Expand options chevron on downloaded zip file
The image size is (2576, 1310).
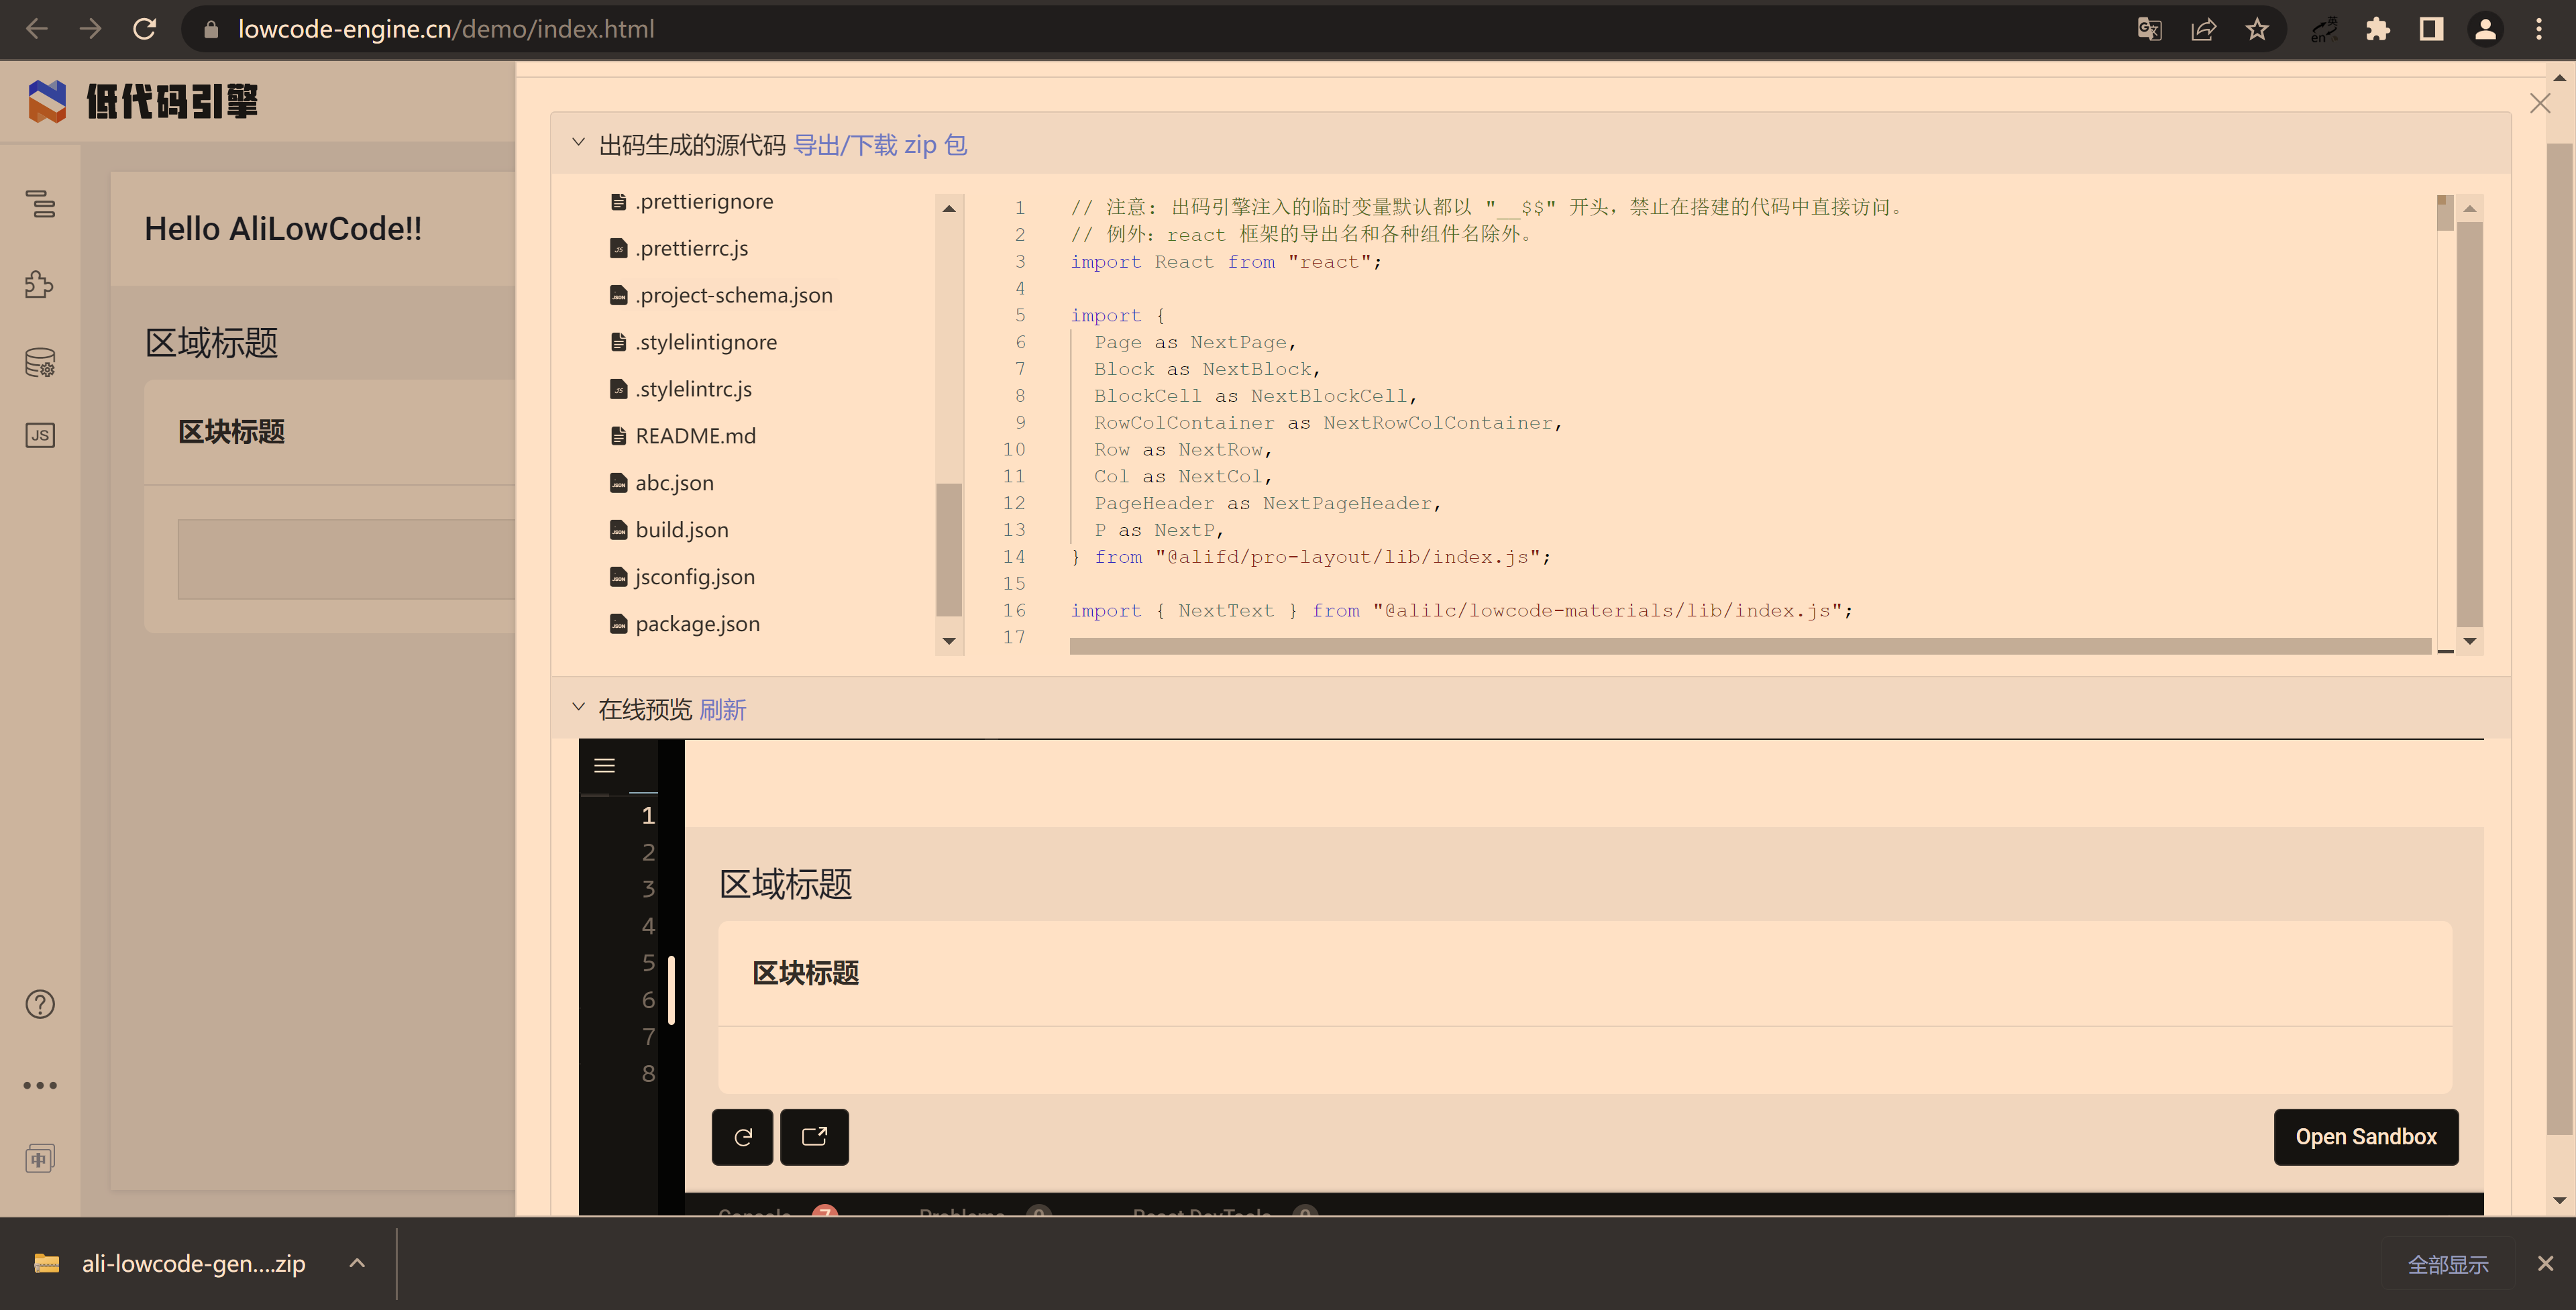(356, 1263)
